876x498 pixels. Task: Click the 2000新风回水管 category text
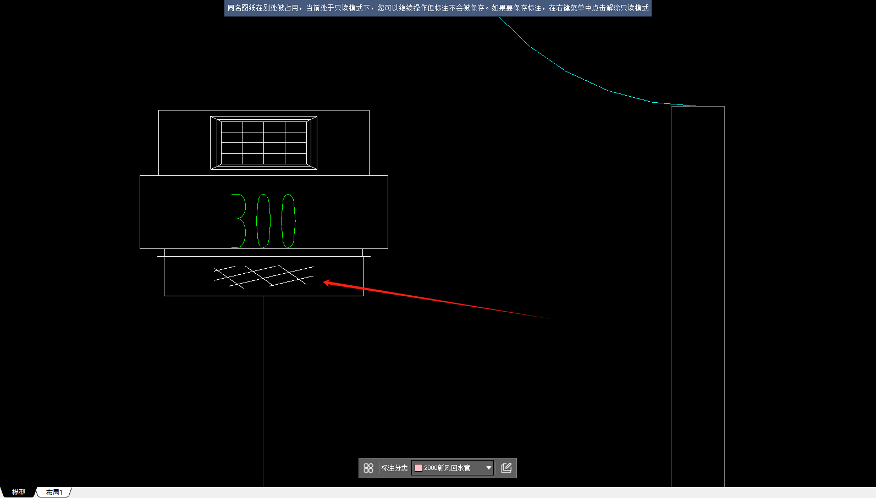click(x=447, y=468)
